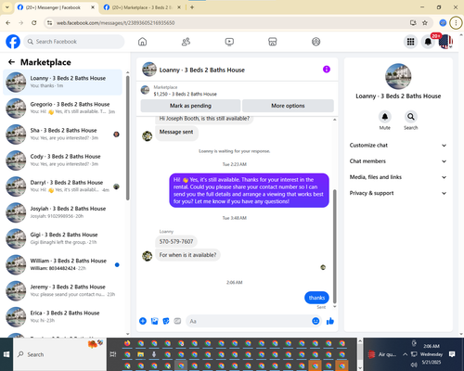Open the large listing avatar in info panel

(398, 77)
